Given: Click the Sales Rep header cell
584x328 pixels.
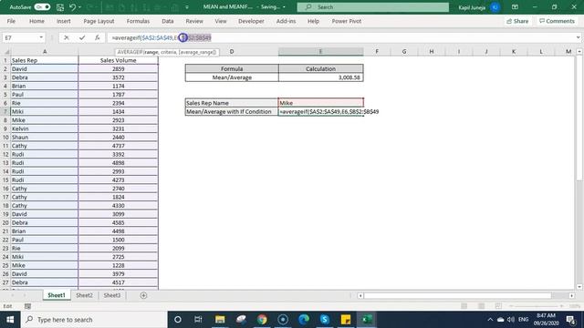Looking at the screenshot, I should point(45,60).
